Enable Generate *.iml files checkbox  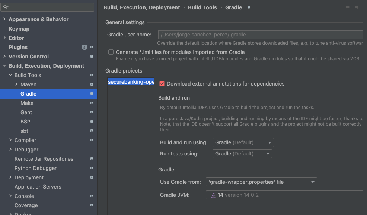click(111, 52)
